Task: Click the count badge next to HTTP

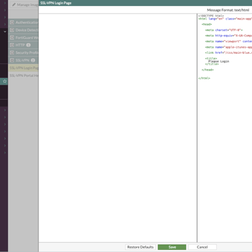Action: pyautogui.click(x=28, y=45)
